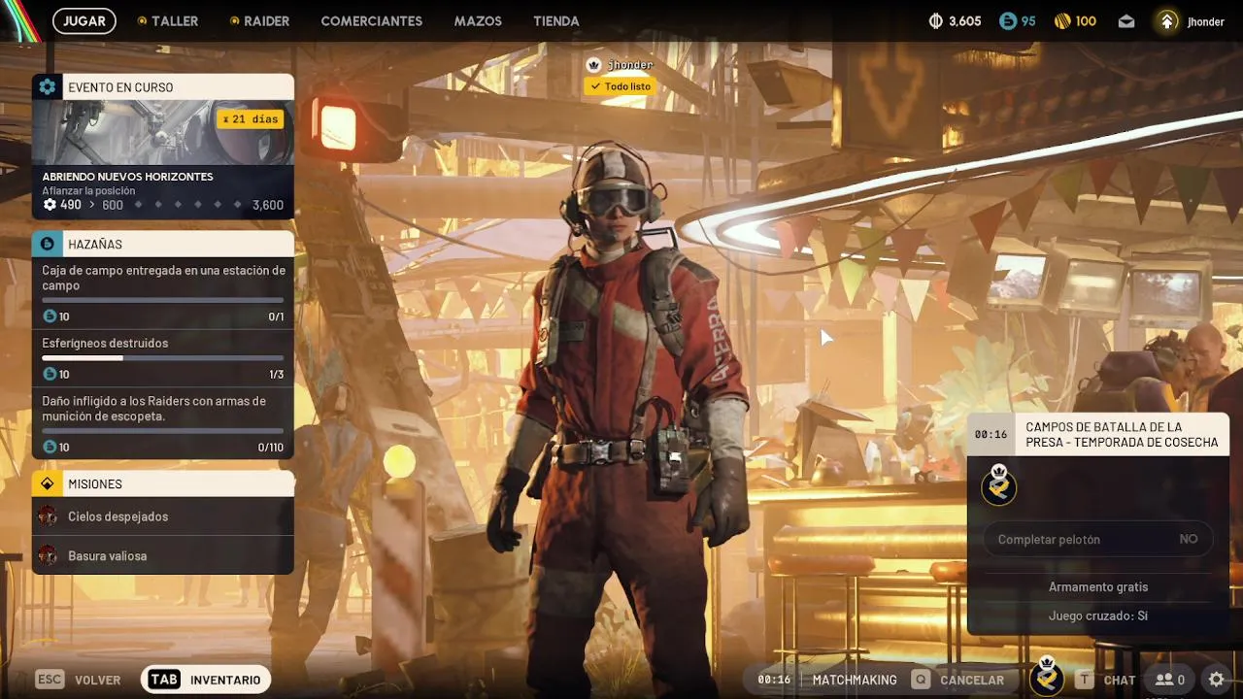Click the 21 días timer badge
The width and height of the screenshot is (1243, 699).
click(x=251, y=118)
